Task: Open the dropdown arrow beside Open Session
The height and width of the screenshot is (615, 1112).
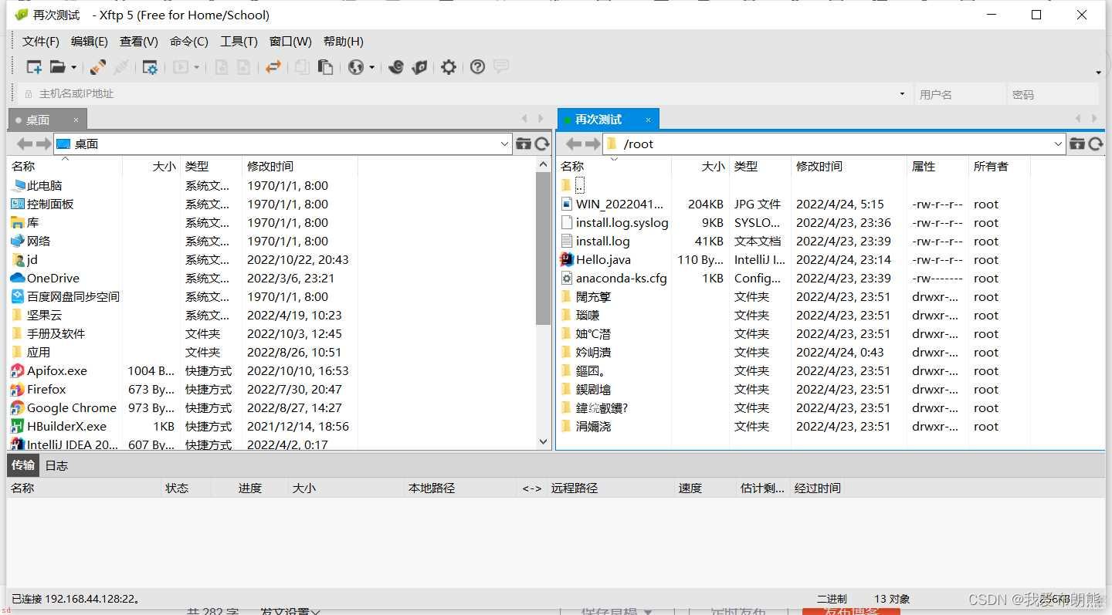Action: point(73,68)
